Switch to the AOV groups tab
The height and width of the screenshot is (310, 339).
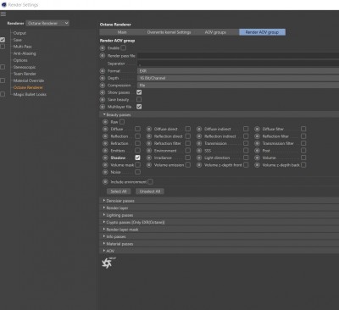tap(215, 32)
